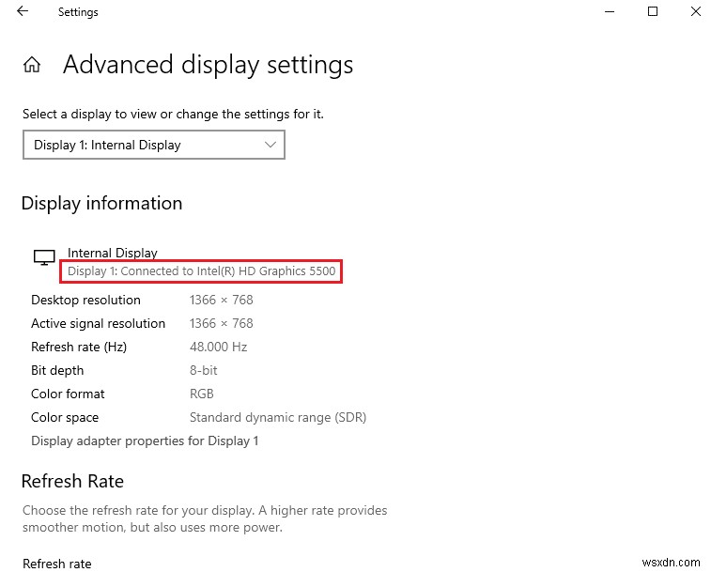Click the Refresh Rate section heading
The image size is (711, 572).
(72, 481)
